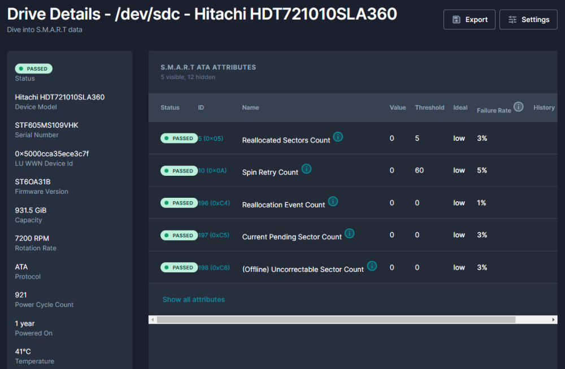Click PASSED badge in Reallocated Sectors row
The width and height of the screenshot is (565, 369).
179,138
